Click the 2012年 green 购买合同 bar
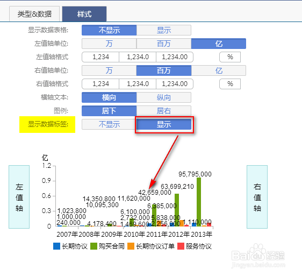Image resolution: width=302 pixels, height=276 pixels. 177,210
